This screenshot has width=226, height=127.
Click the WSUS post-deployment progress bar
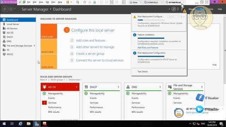coord(151,20)
